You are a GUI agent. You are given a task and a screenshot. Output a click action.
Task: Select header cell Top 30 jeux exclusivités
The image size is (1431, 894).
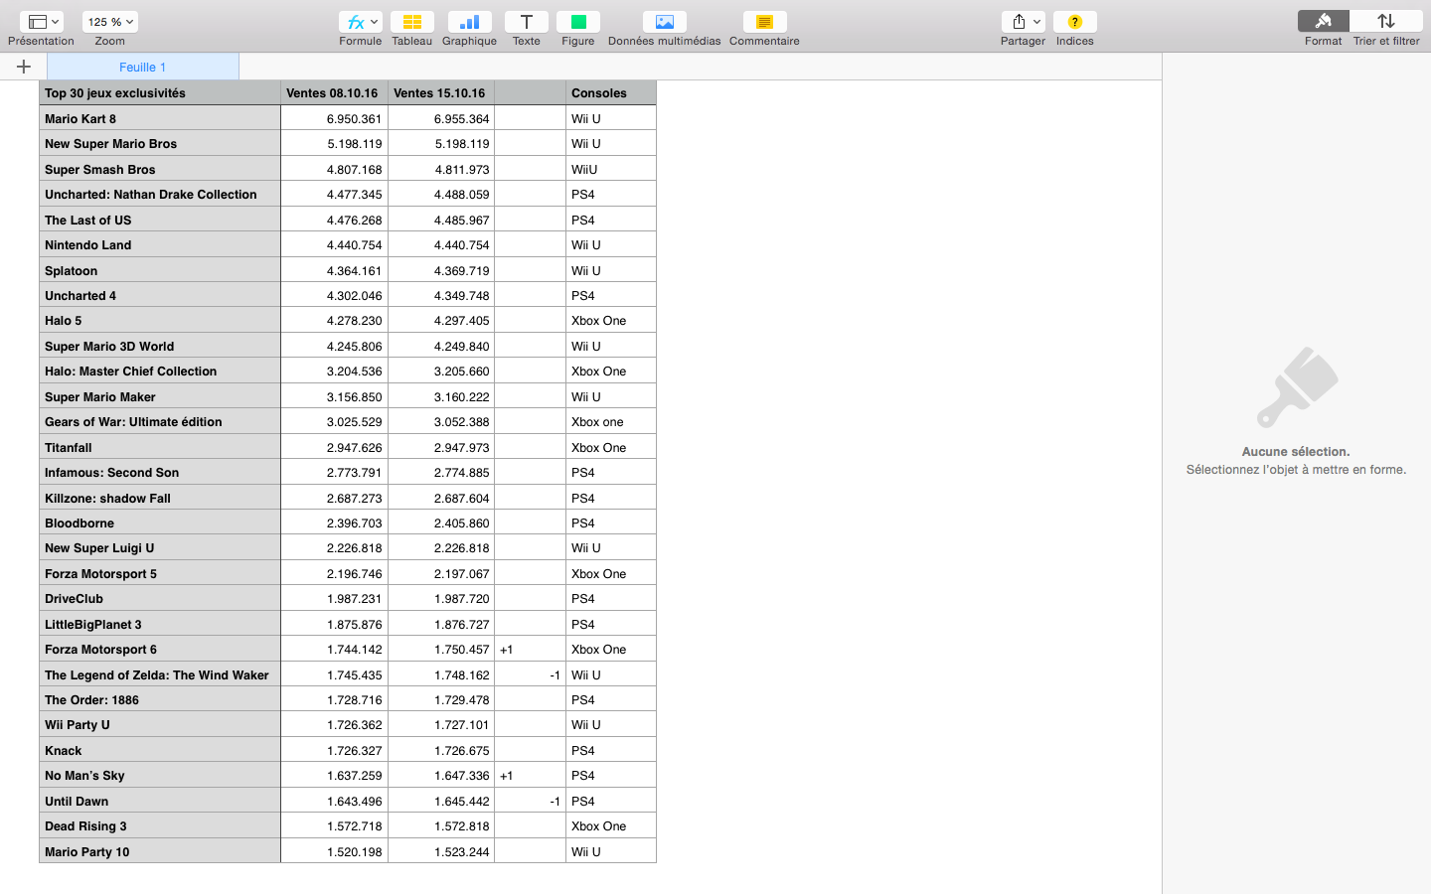(160, 93)
